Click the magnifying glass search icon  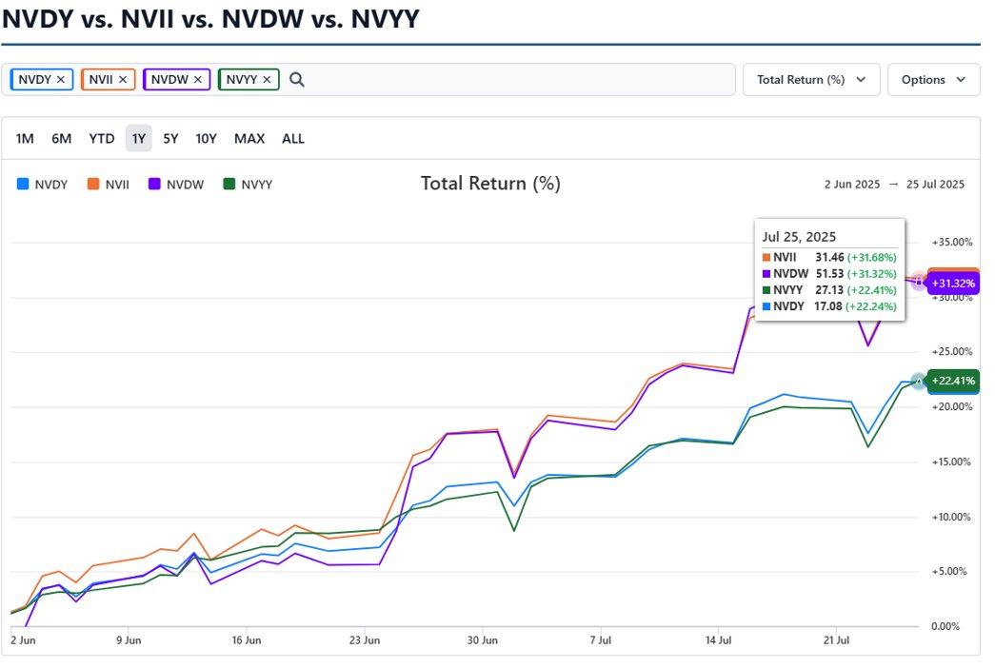(297, 80)
